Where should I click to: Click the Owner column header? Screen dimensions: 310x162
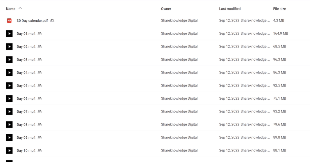166,9
